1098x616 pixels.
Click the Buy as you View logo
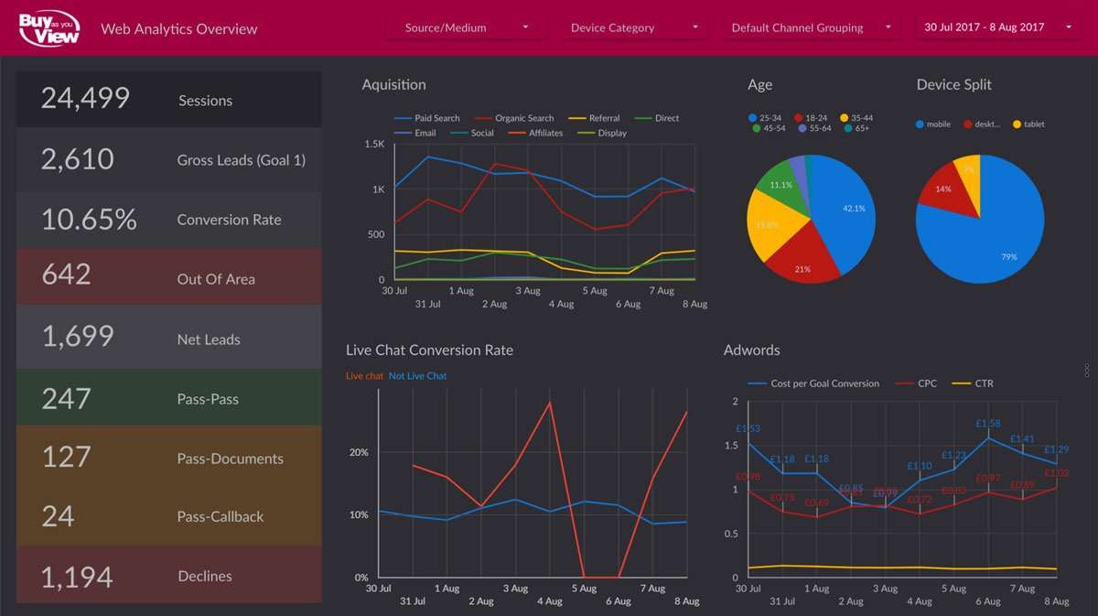pos(48,27)
